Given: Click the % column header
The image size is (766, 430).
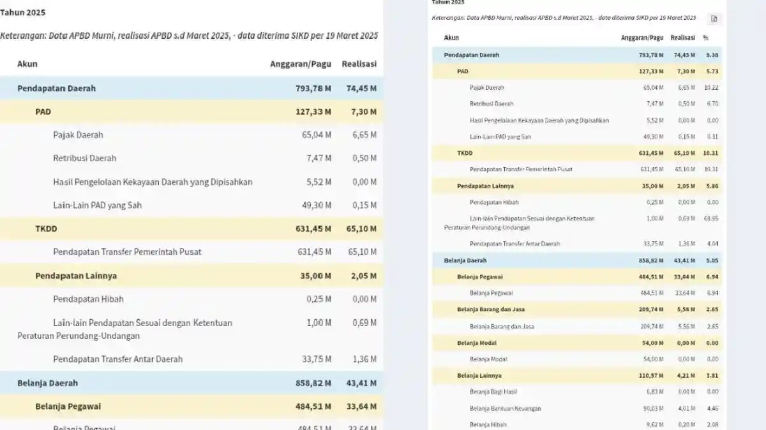Looking at the screenshot, I should (x=706, y=38).
